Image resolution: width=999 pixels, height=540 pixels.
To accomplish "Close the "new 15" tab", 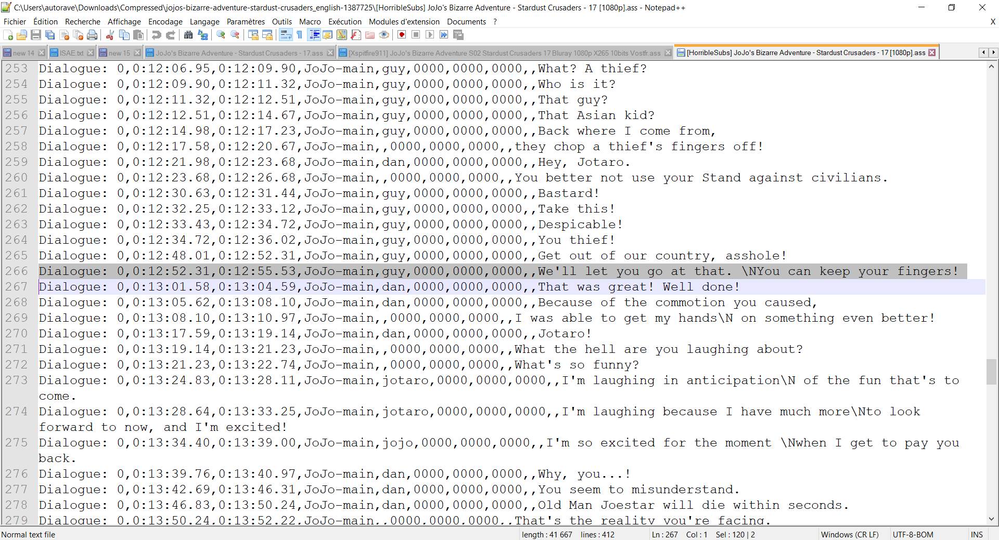I will [x=137, y=53].
